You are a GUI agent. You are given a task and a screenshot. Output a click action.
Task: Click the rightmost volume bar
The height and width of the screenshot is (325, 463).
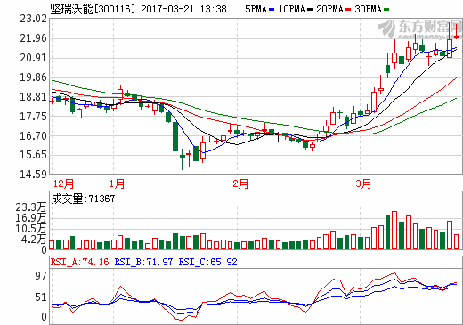click(457, 242)
